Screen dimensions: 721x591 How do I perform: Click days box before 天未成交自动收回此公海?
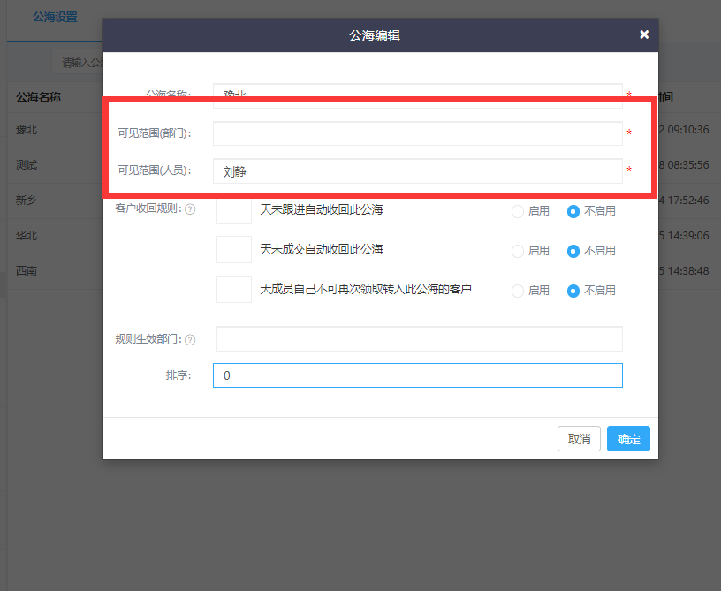(234, 249)
